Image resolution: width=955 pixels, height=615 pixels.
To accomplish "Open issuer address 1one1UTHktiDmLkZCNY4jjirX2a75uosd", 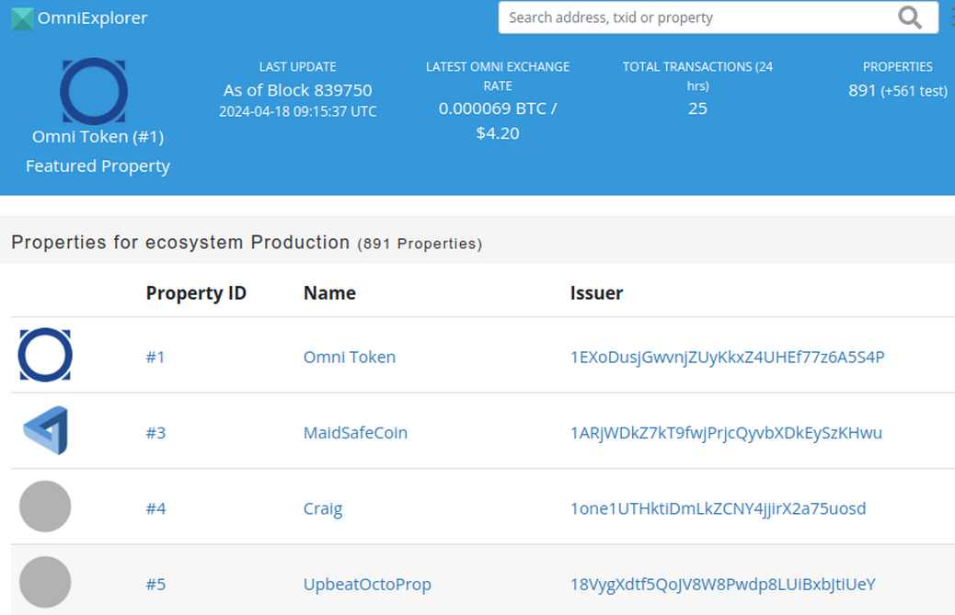I will [x=718, y=508].
